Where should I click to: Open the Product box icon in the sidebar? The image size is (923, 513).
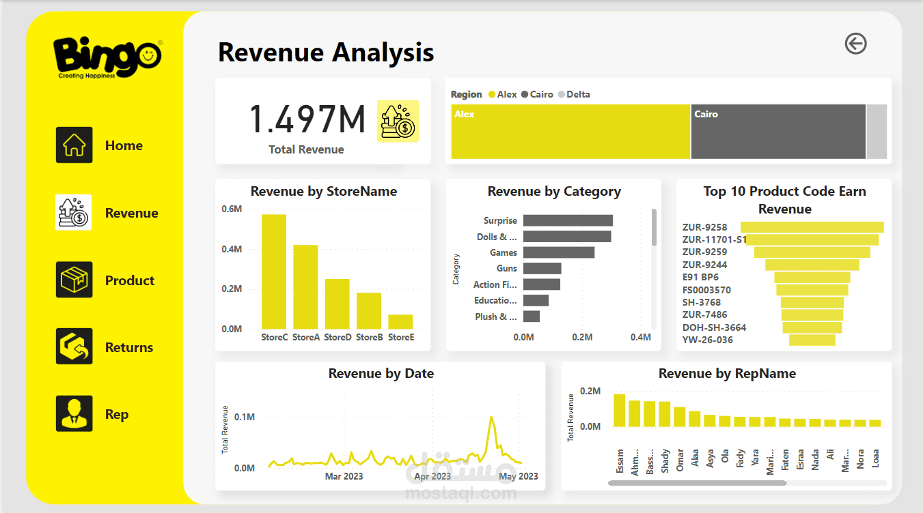(x=74, y=280)
